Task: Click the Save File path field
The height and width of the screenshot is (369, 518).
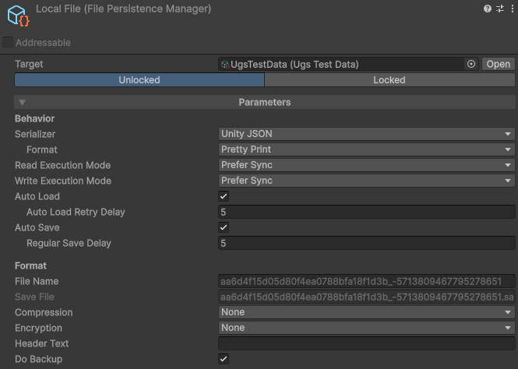Action: (x=366, y=297)
